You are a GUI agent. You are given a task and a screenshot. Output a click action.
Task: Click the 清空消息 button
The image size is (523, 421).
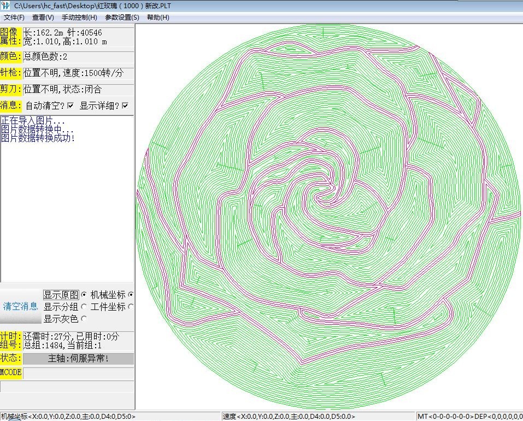pos(20,306)
